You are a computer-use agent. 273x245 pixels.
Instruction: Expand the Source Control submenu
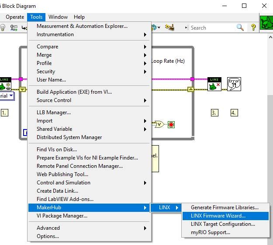pos(89,100)
